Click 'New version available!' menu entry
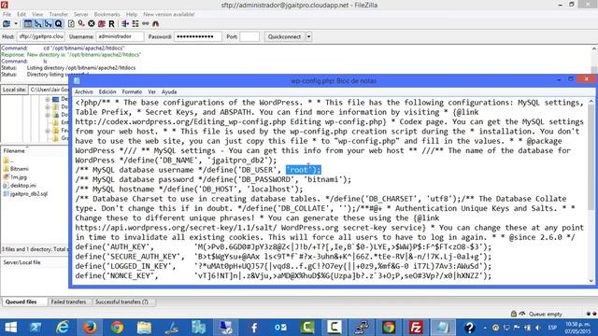 pyautogui.click(x=168, y=14)
